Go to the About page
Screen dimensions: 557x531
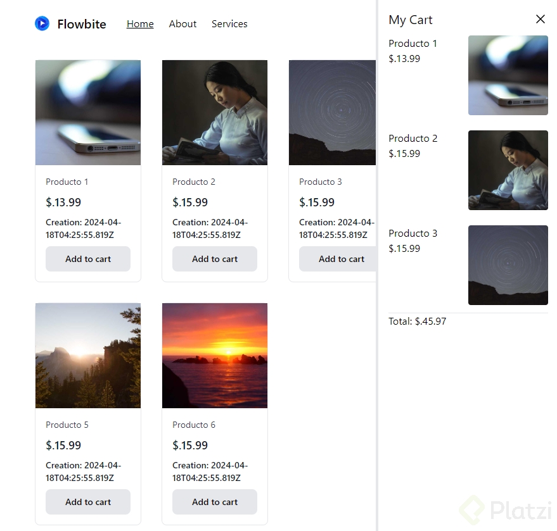point(182,24)
